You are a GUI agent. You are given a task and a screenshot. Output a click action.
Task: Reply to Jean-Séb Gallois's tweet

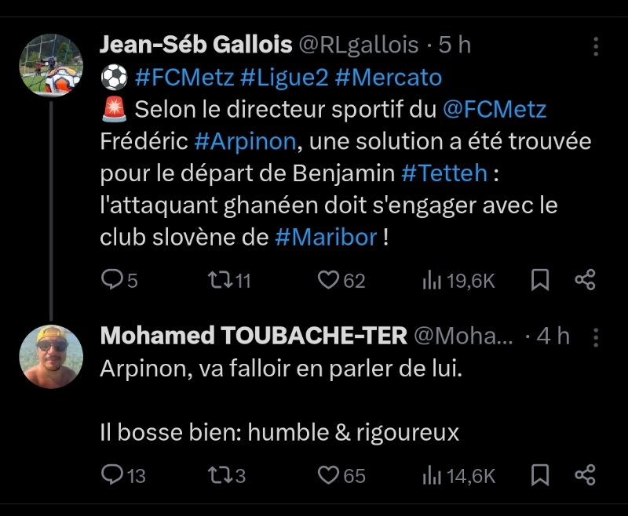113,280
